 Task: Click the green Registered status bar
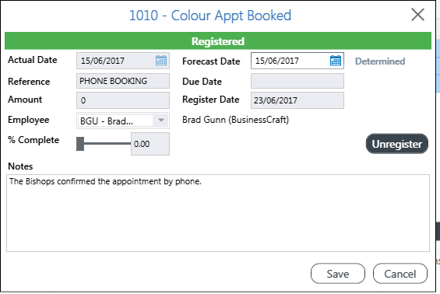(218, 41)
